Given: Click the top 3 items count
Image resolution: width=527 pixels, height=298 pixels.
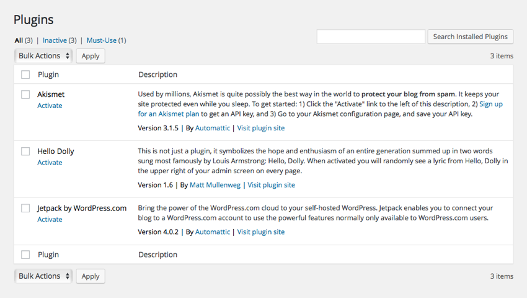Looking at the screenshot, I should coord(502,56).
